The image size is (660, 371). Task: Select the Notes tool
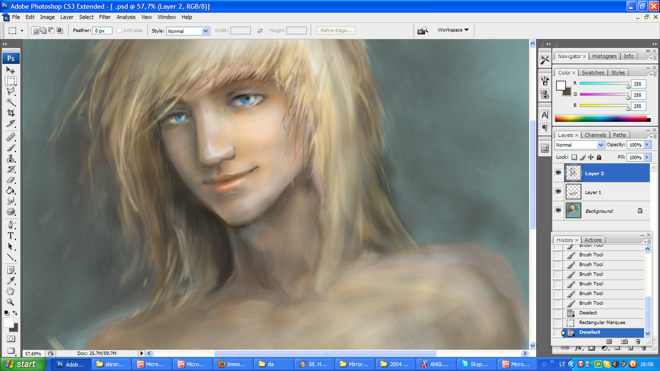click(11, 270)
